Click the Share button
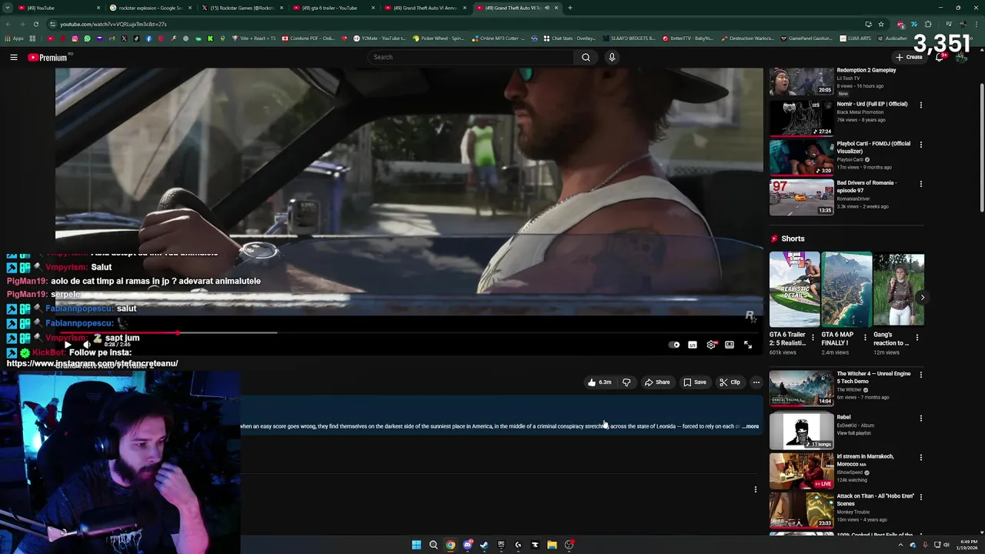 (657, 382)
